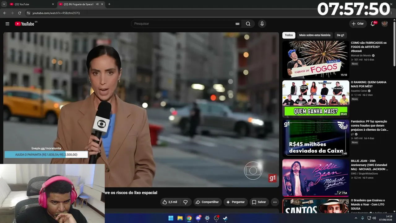Viewport: 396px width, 223px height.
Task: Click the browser address bar URL
Action: (56, 13)
